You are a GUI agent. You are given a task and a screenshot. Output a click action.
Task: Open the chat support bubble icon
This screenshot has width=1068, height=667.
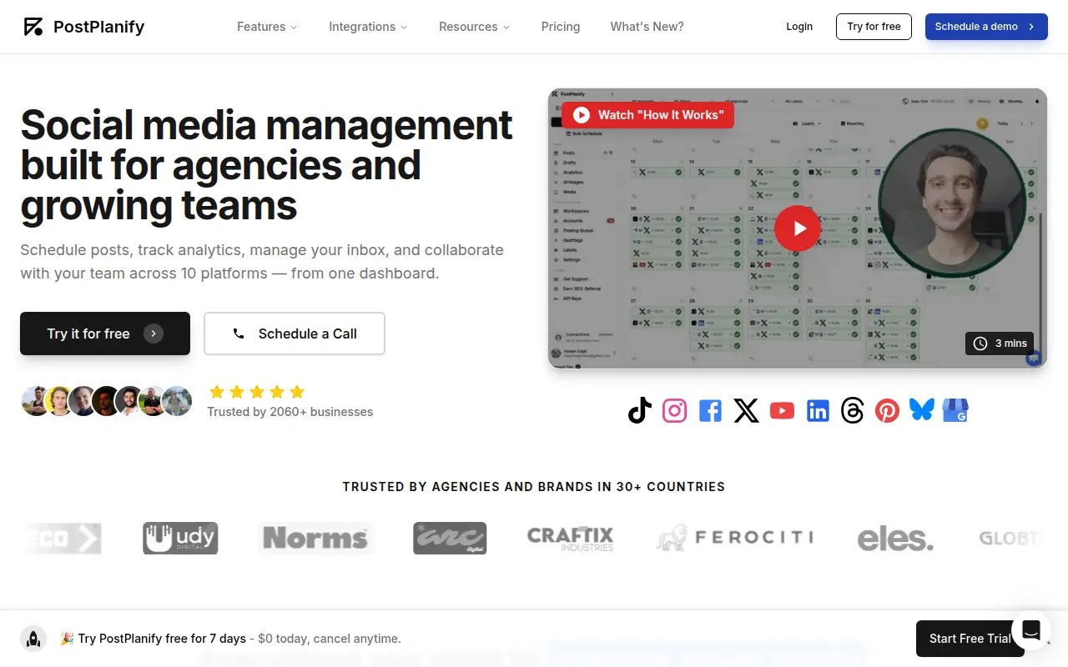(x=1031, y=629)
